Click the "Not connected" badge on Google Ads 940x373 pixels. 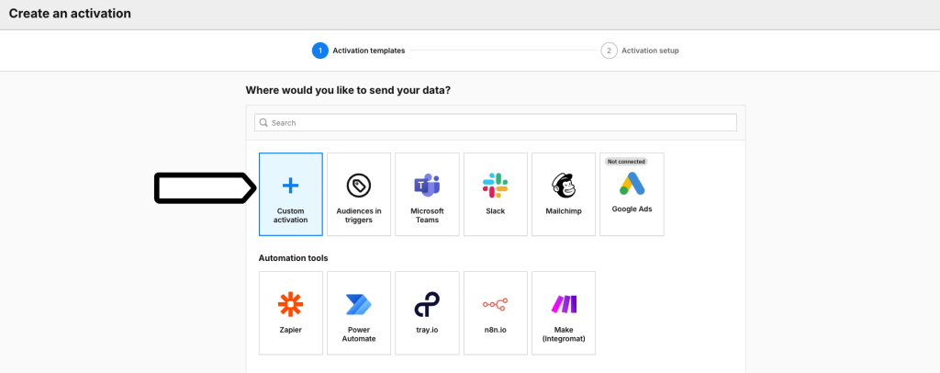point(625,162)
